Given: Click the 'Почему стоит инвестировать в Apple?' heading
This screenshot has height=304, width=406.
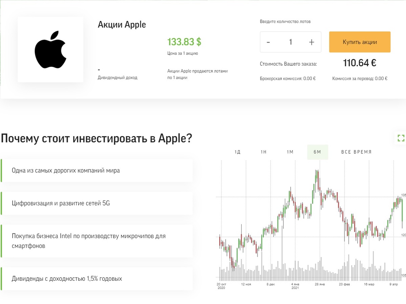Looking at the screenshot, I should pos(96,138).
